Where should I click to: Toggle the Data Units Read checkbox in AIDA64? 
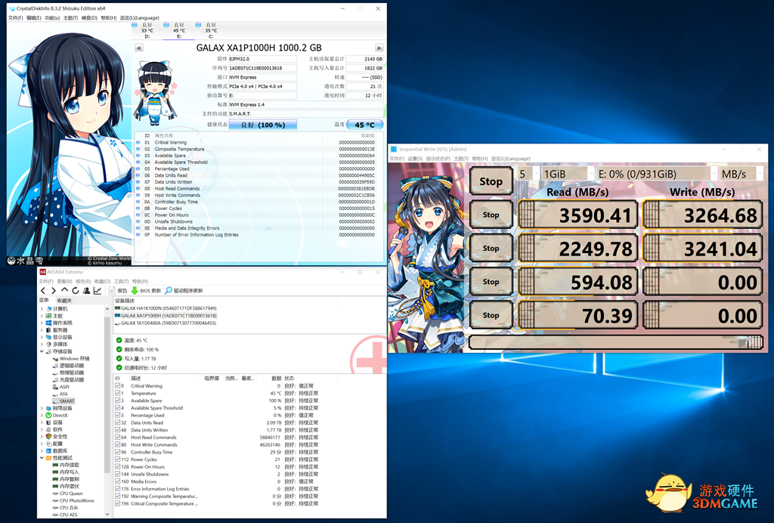click(x=118, y=422)
